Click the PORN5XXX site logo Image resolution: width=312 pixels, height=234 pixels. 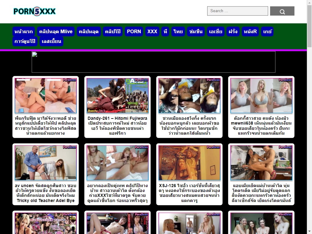point(34,12)
